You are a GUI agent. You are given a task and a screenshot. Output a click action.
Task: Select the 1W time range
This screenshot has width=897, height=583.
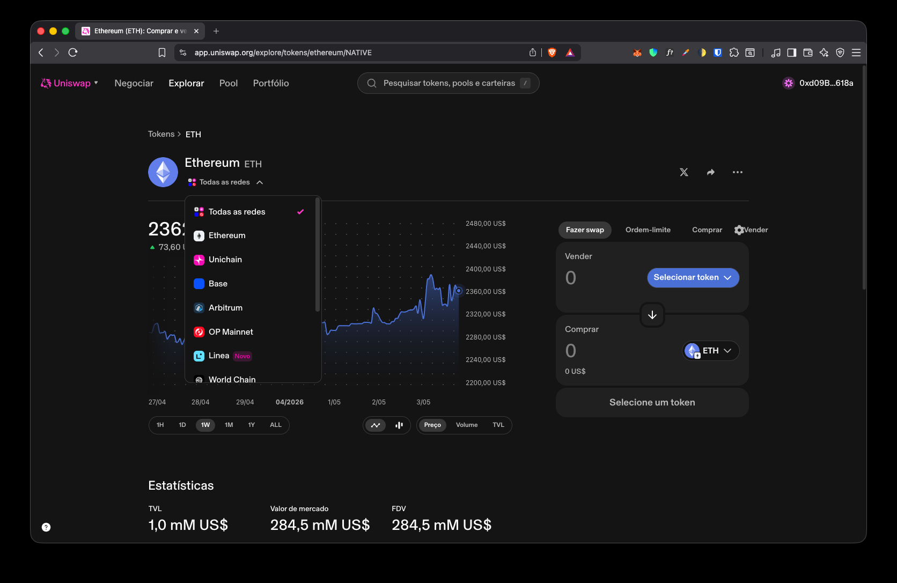tap(205, 425)
